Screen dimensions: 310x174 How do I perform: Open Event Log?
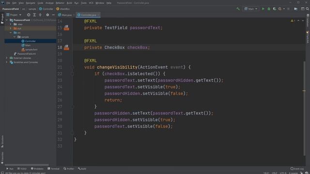pos(297,169)
